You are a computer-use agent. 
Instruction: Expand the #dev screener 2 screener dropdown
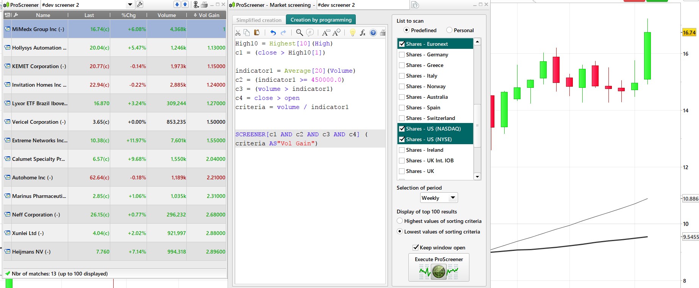(130, 5)
